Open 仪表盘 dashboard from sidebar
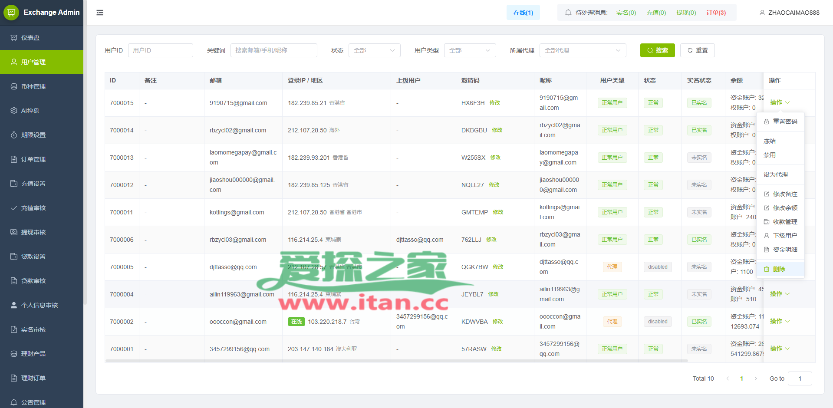This screenshot has width=833, height=408. pos(30,38)
